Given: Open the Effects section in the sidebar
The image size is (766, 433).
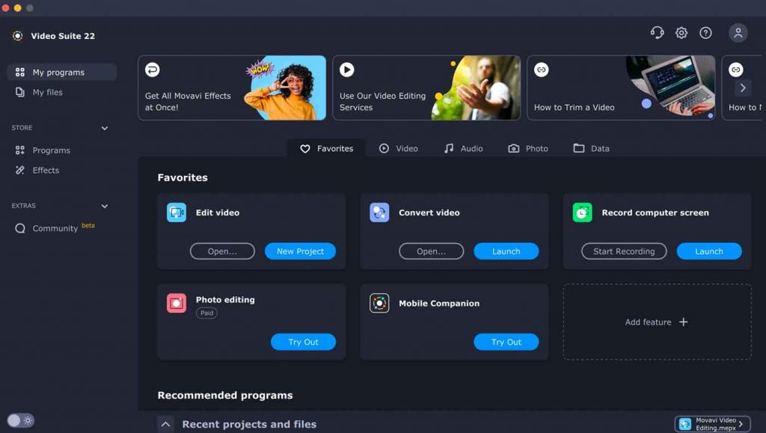Looking at the screenshot, I should coord(45,170).
